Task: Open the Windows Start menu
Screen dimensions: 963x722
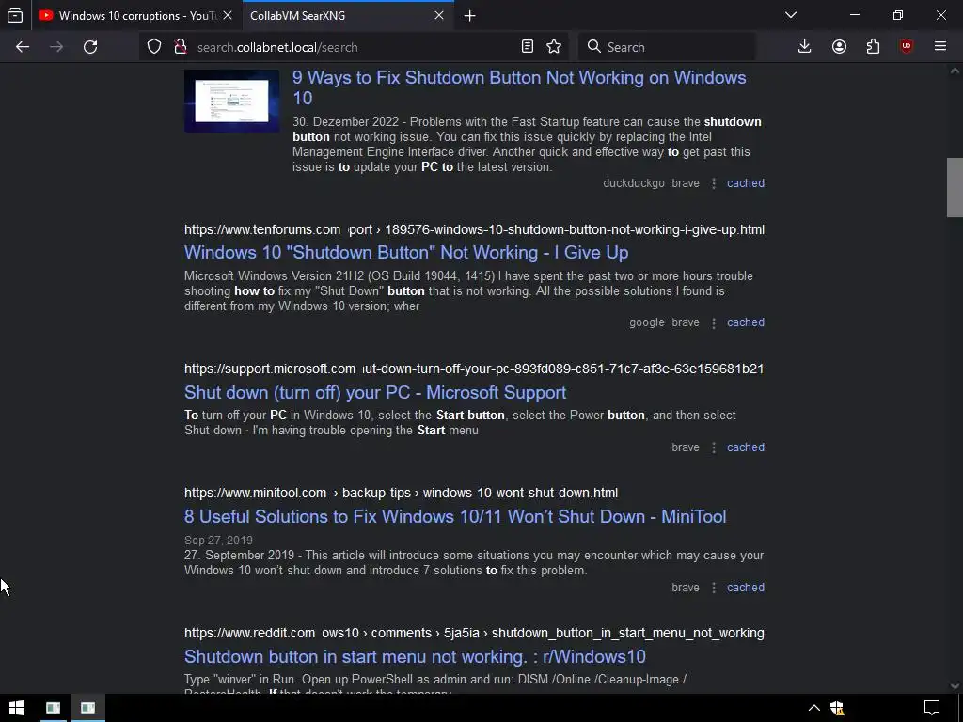Action: coord(17,708)
